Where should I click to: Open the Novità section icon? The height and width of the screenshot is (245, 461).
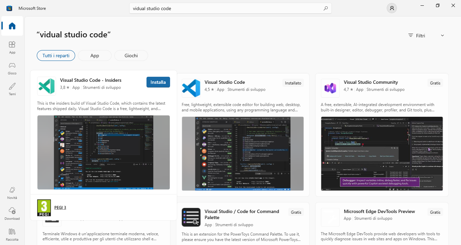coord(12,193)
